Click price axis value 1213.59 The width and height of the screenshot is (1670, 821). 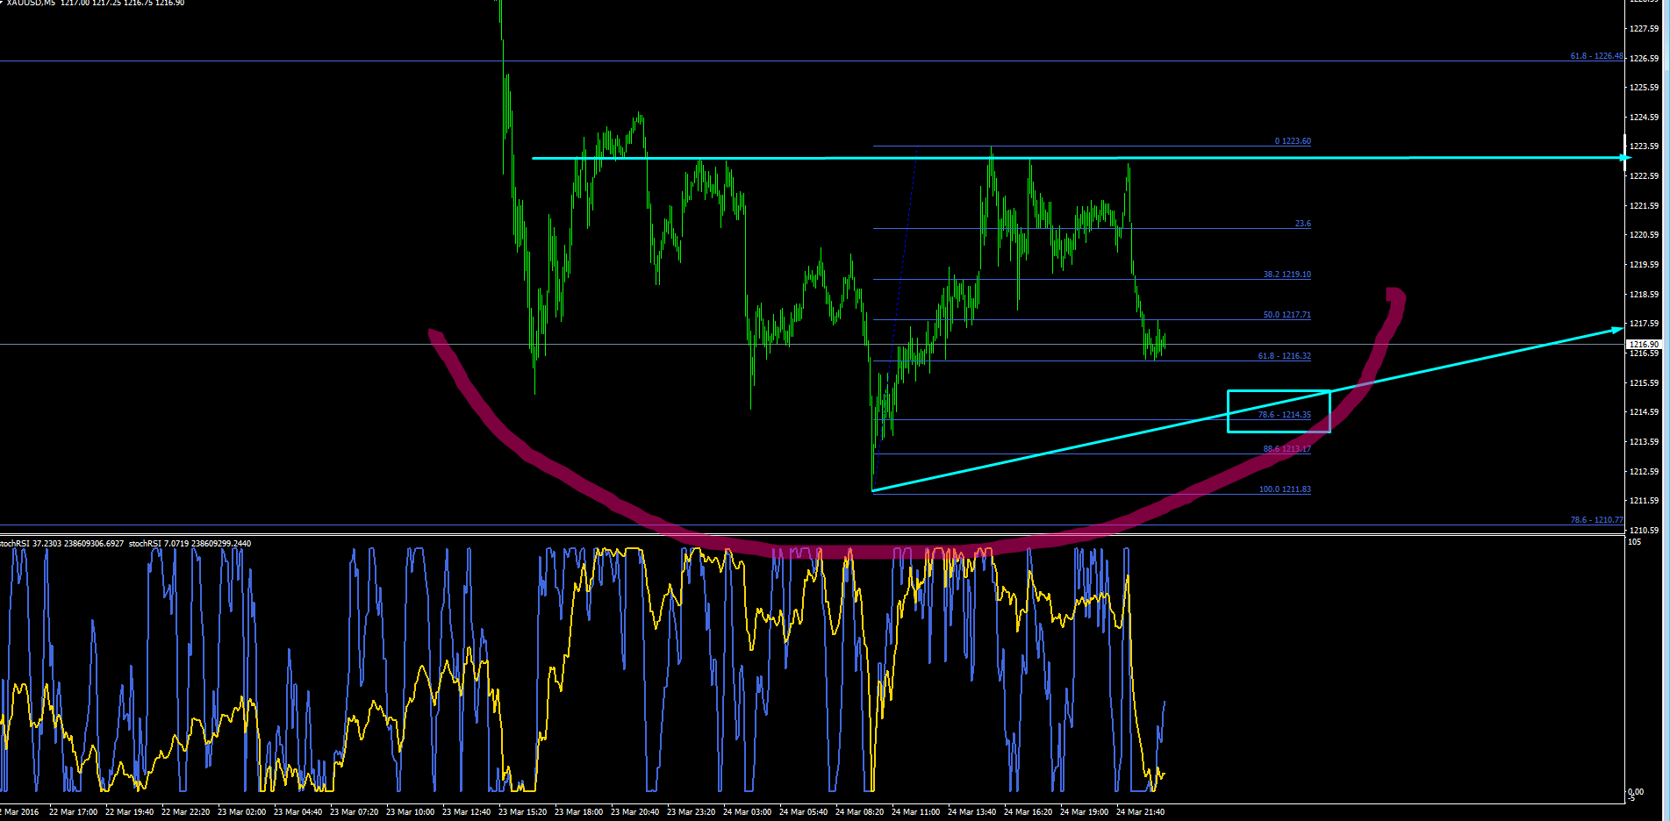pos(1644,442)
